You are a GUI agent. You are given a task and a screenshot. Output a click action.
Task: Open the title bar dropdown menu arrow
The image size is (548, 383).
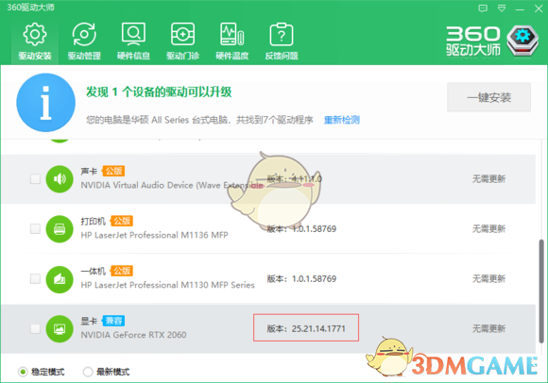tap(502, 8)
